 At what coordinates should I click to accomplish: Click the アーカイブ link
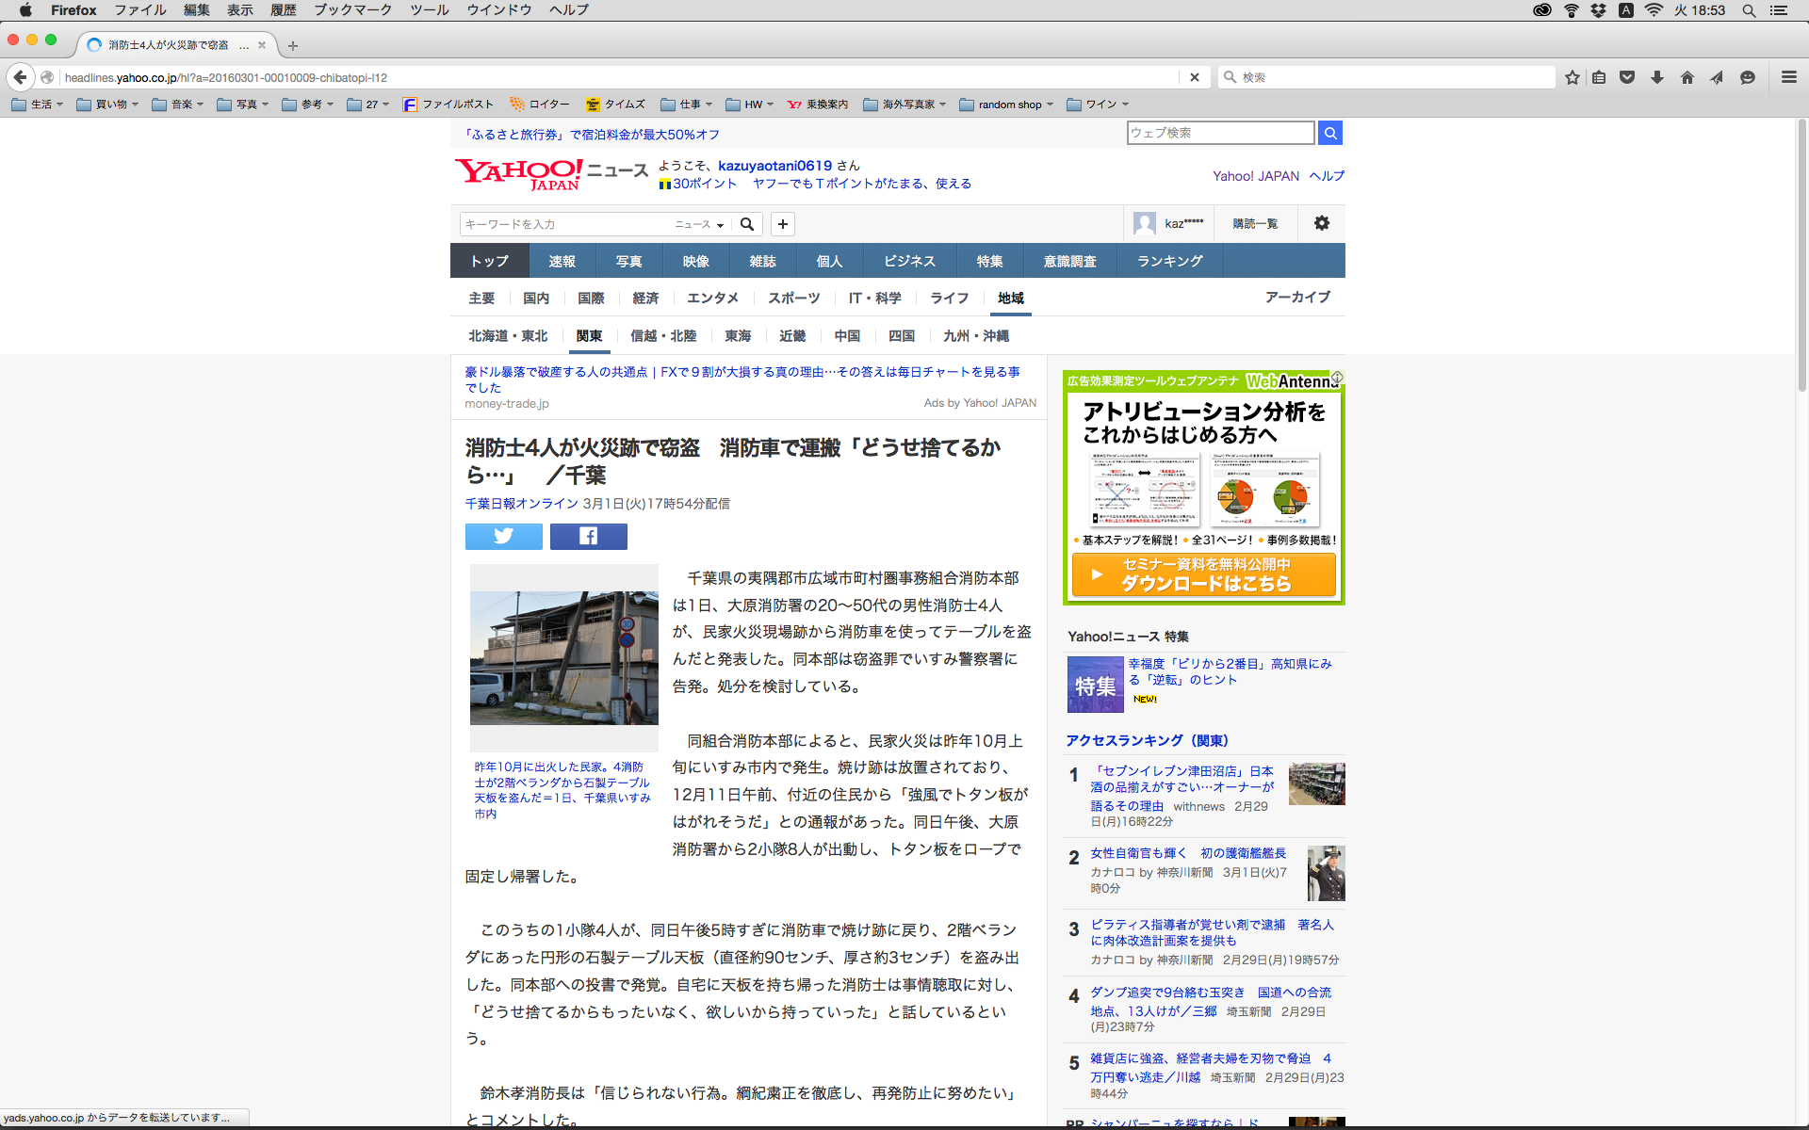1296,298
